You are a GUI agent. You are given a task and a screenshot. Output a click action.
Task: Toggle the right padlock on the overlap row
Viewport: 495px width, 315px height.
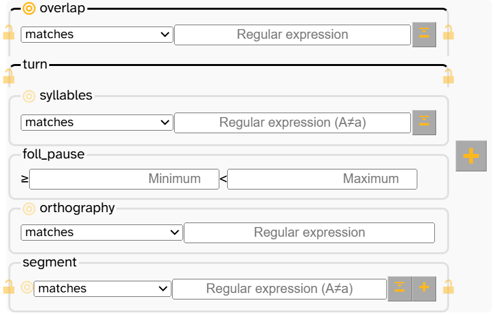click(x=448, y=32)
